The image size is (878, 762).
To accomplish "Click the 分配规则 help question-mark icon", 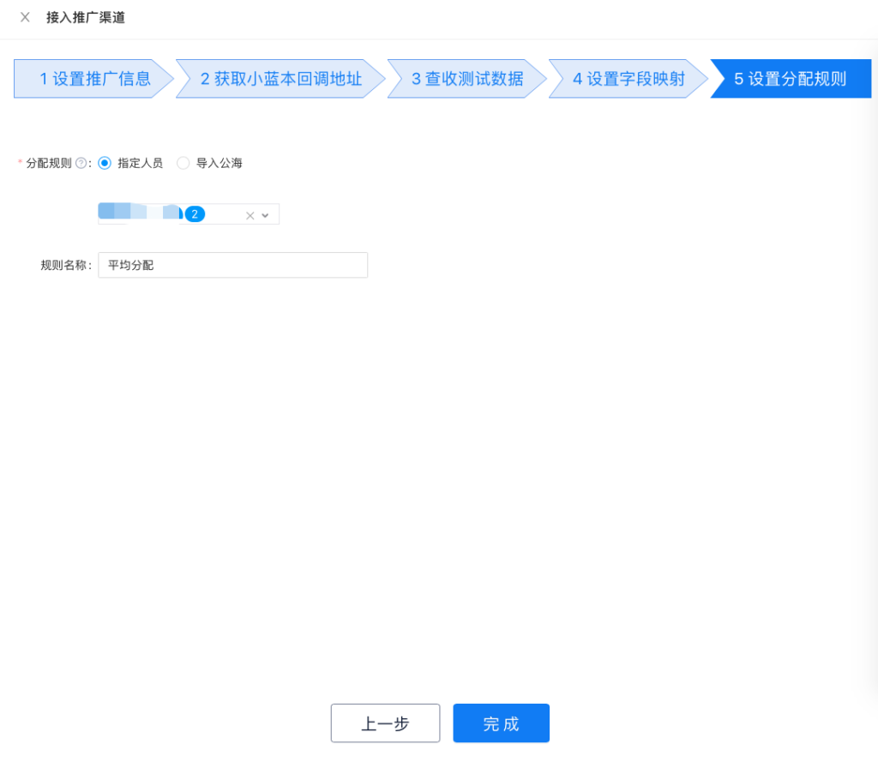I will (x=81, y=163).
